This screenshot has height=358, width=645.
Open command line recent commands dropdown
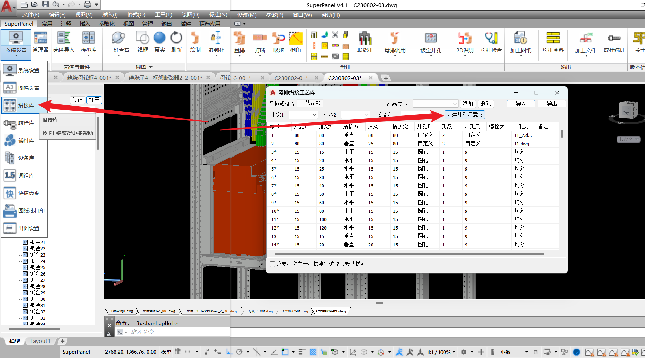122,332
